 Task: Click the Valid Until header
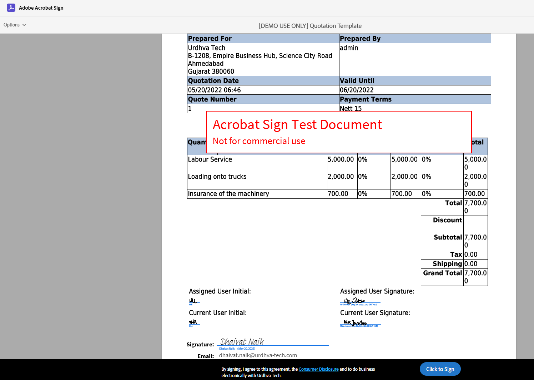coord(415,81)
